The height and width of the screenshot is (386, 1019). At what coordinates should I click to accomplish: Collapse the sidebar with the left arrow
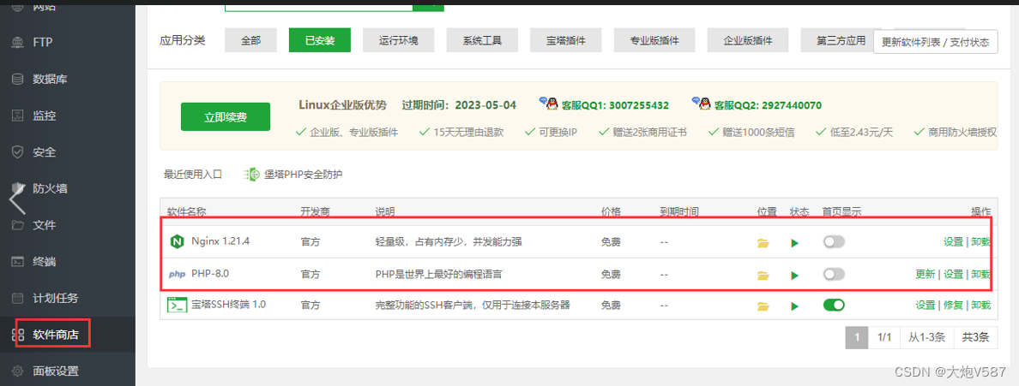pyautogui.click(x=17, y=199)
